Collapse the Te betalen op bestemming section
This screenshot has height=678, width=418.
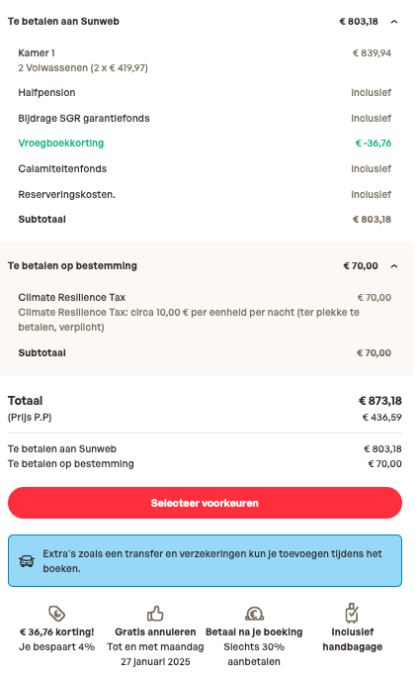tap(394, 266)
